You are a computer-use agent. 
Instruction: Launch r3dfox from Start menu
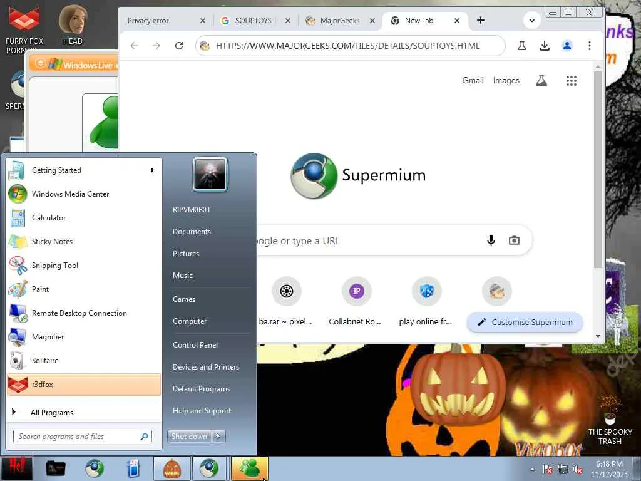(84, 385)
